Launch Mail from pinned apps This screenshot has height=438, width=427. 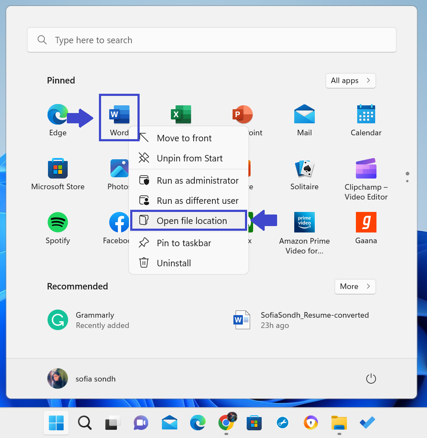tap(304, 115)
